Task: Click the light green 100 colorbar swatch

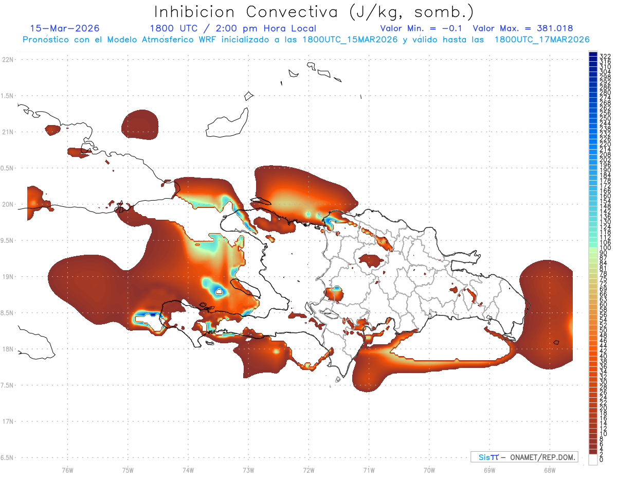Action: (x=593, y=250)
